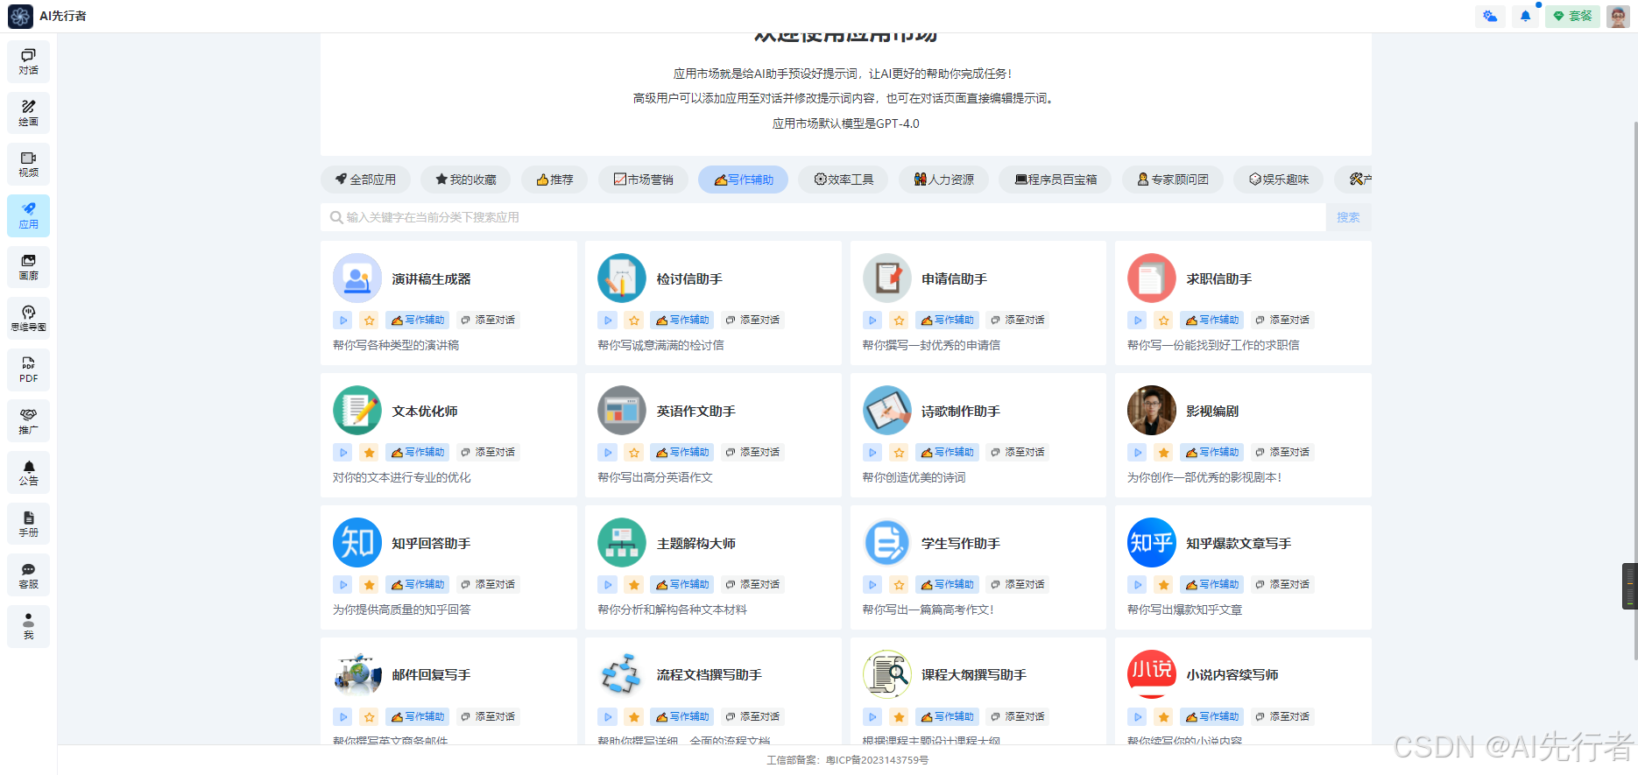
Task: Click the 套餐 plan button
Action: pos(1573,16)
